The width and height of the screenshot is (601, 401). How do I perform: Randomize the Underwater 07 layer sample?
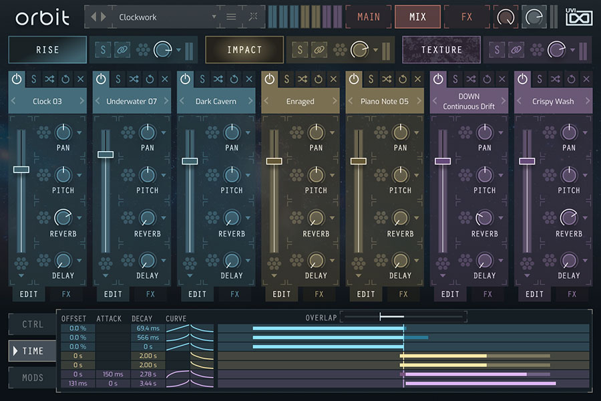tap(134, 80)
